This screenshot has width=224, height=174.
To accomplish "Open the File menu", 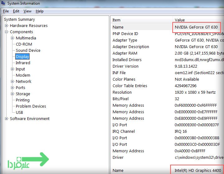I will click(x=6, y=11).
